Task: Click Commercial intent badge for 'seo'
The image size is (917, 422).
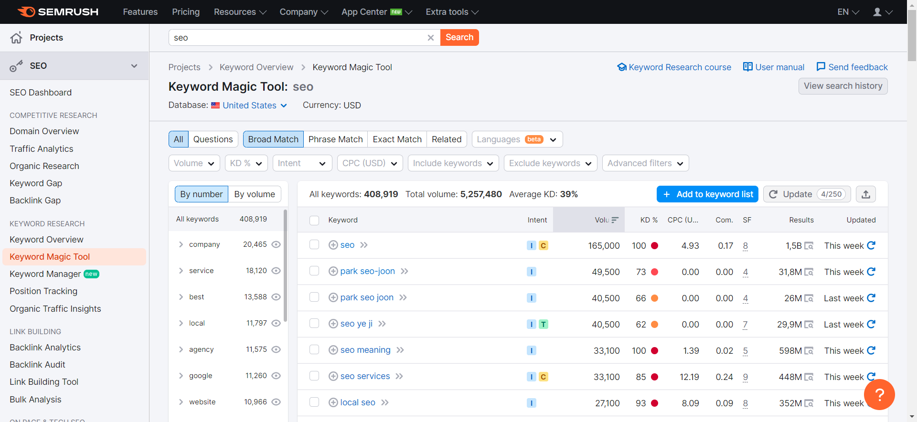Action: tap(543, 245)
